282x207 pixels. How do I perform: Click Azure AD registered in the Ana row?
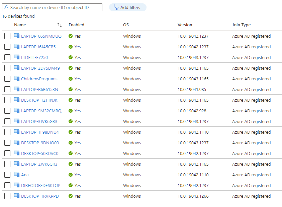point(252,175)
